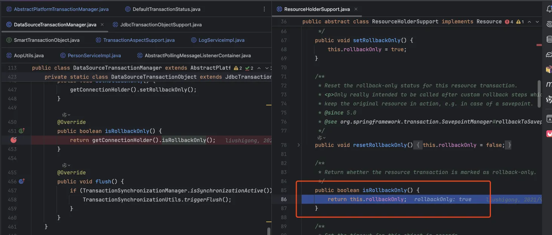
Task: Switch to the PersonServiceImpl.java tab
Action: (94, 55)
